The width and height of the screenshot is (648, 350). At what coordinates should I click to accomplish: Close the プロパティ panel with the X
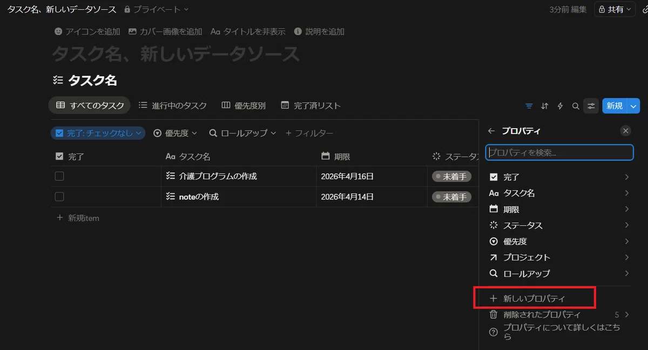[625, 131]
